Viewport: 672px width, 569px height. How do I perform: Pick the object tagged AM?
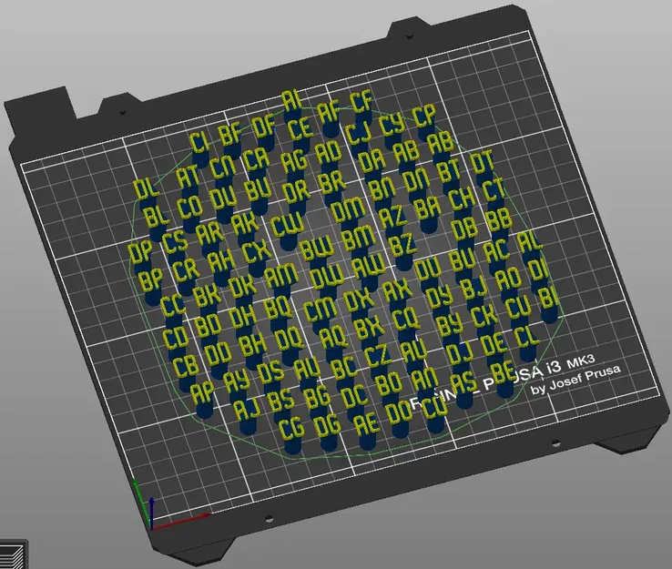pos(281,277)
